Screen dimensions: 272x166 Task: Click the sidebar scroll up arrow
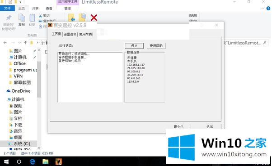click(39, 50)
